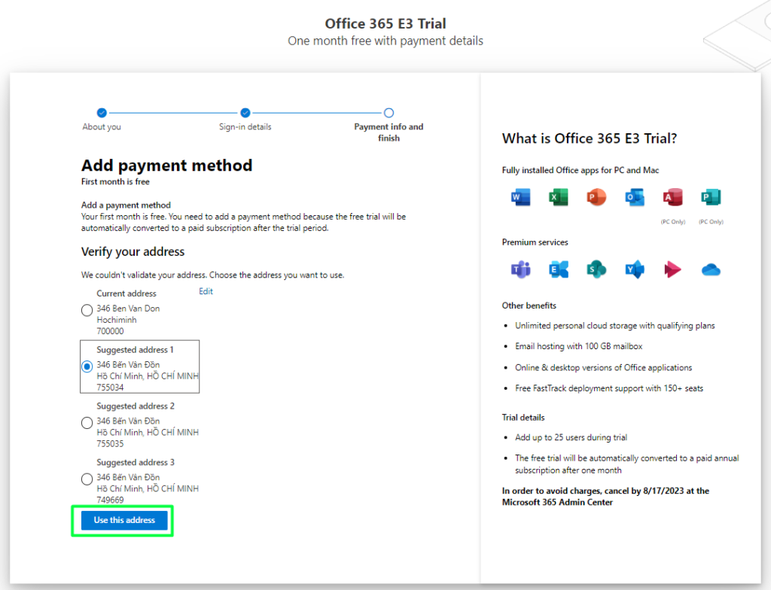Click the Exchange service icon
771x590 pixels.
[x=559, y=269]
